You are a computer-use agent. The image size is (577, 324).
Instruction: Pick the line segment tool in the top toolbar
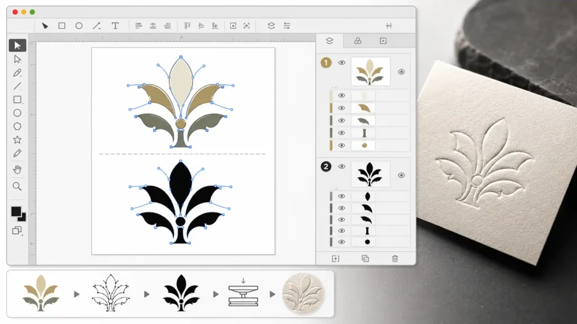coord(97,26)
